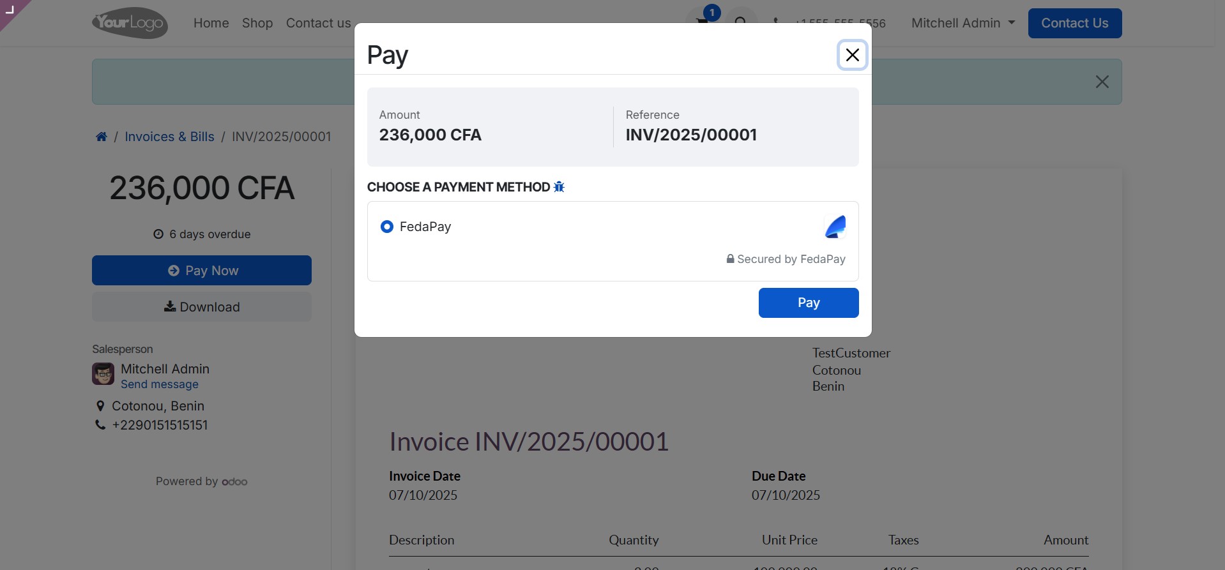Click the Cotonou, Benin location text
The height and width of the screenshot is (570, 1225).
point(158,406)
